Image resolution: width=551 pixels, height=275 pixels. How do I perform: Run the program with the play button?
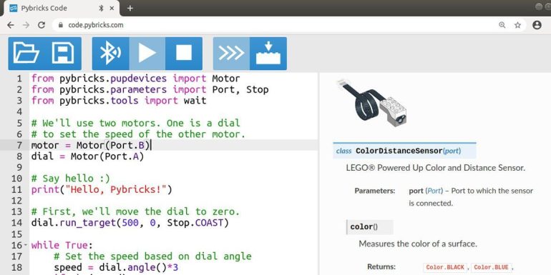click(x=147, y=54)
